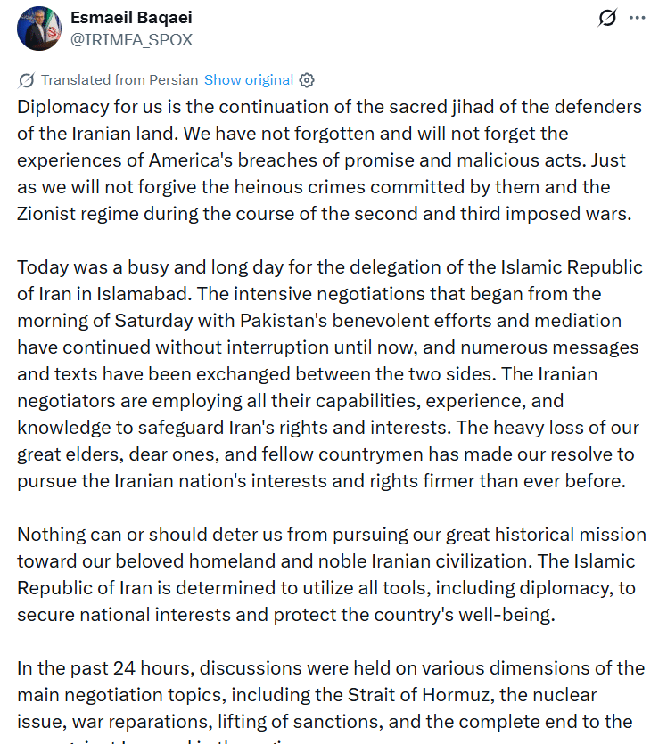Click the paragraph starting 'Today was a busy'
This screenshot has width=667, height=744.
[x=330, y=374]
